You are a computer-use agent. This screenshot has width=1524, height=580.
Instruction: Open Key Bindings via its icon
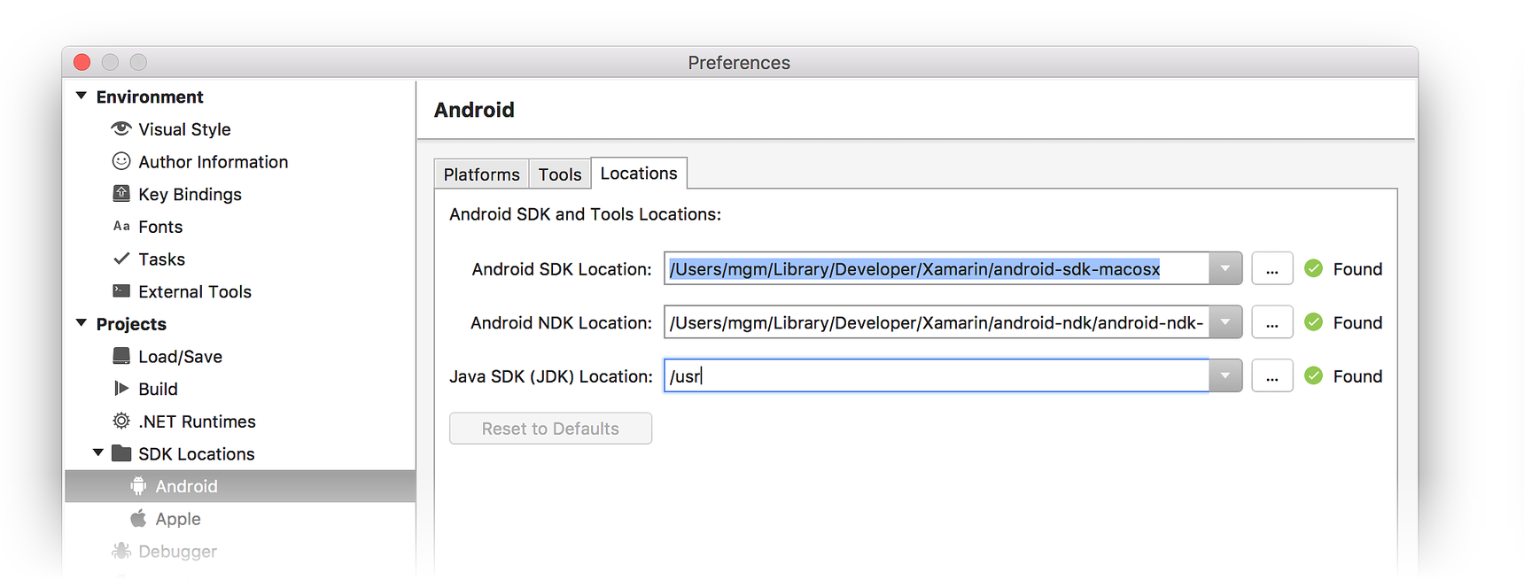tap(121, 194)
